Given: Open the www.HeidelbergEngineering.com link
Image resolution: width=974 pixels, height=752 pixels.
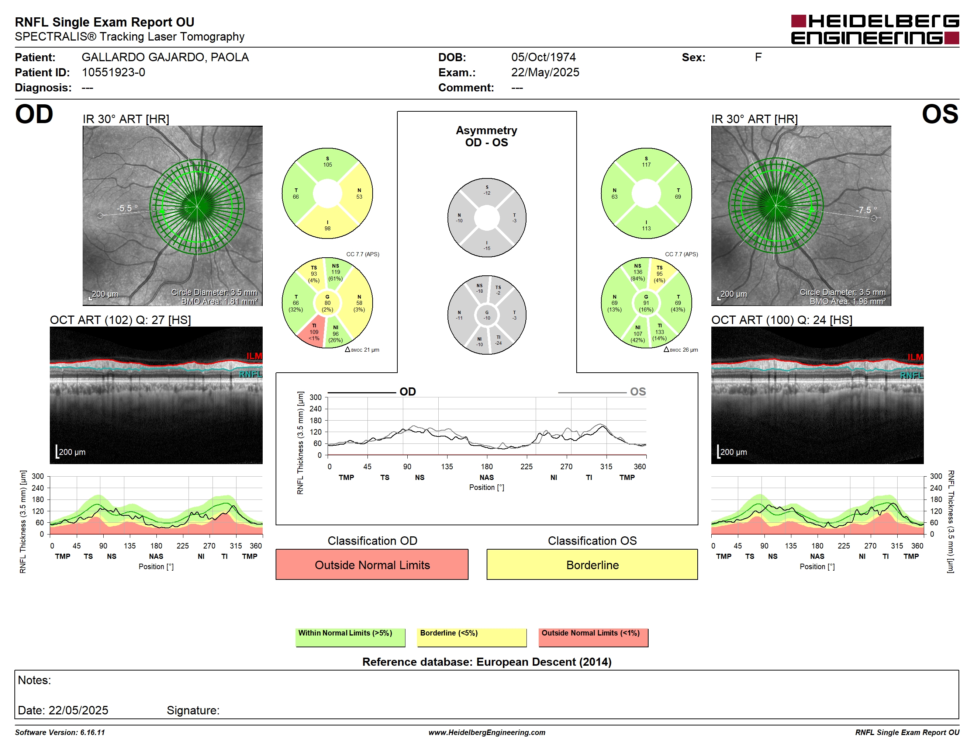Looking at the screenshot, I should 487,732.
